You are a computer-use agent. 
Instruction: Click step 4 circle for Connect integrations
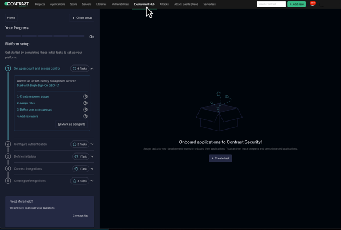click(8, 168)
